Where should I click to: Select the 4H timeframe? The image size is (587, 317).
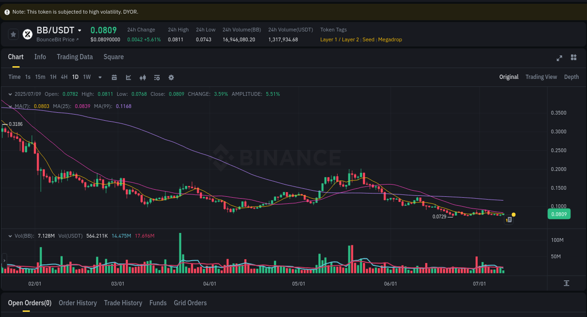(x=64, y=77)
